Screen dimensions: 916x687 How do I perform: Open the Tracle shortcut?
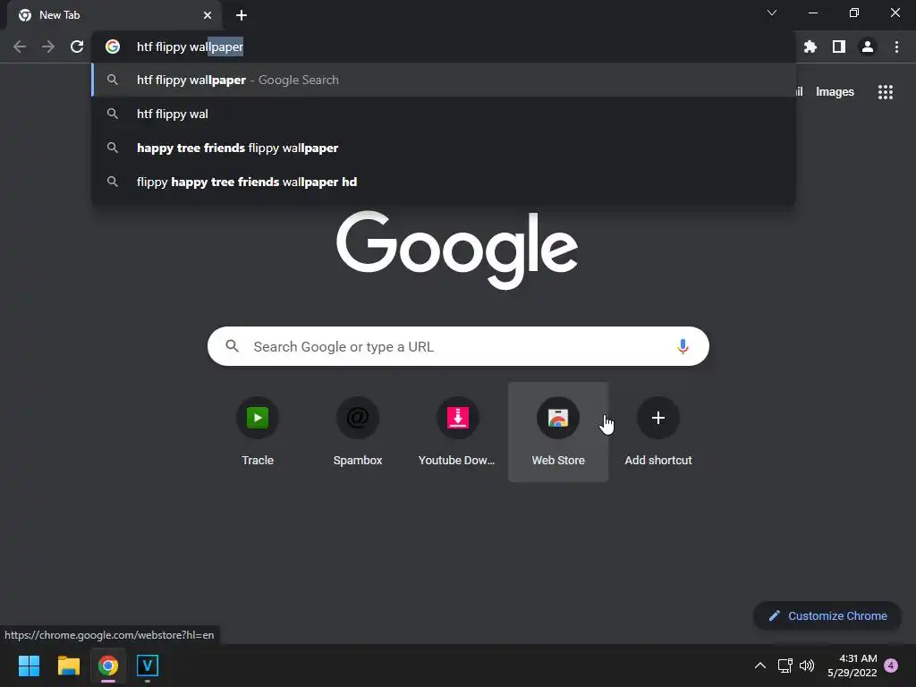point(258,432)
